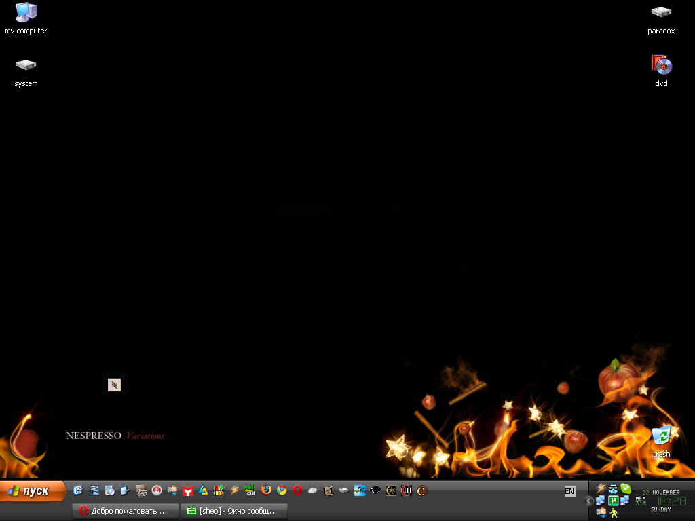Launch the lightning bolt Winamp icon
Viewport: 695px width, 521px height.
(x=235, y=490)
